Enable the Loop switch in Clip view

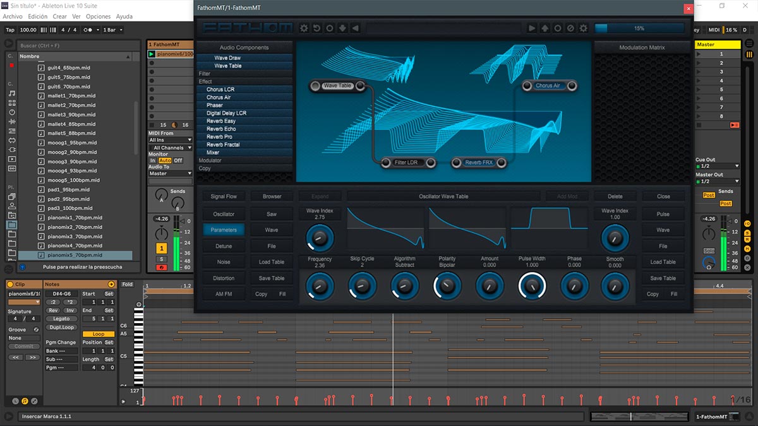99,334
